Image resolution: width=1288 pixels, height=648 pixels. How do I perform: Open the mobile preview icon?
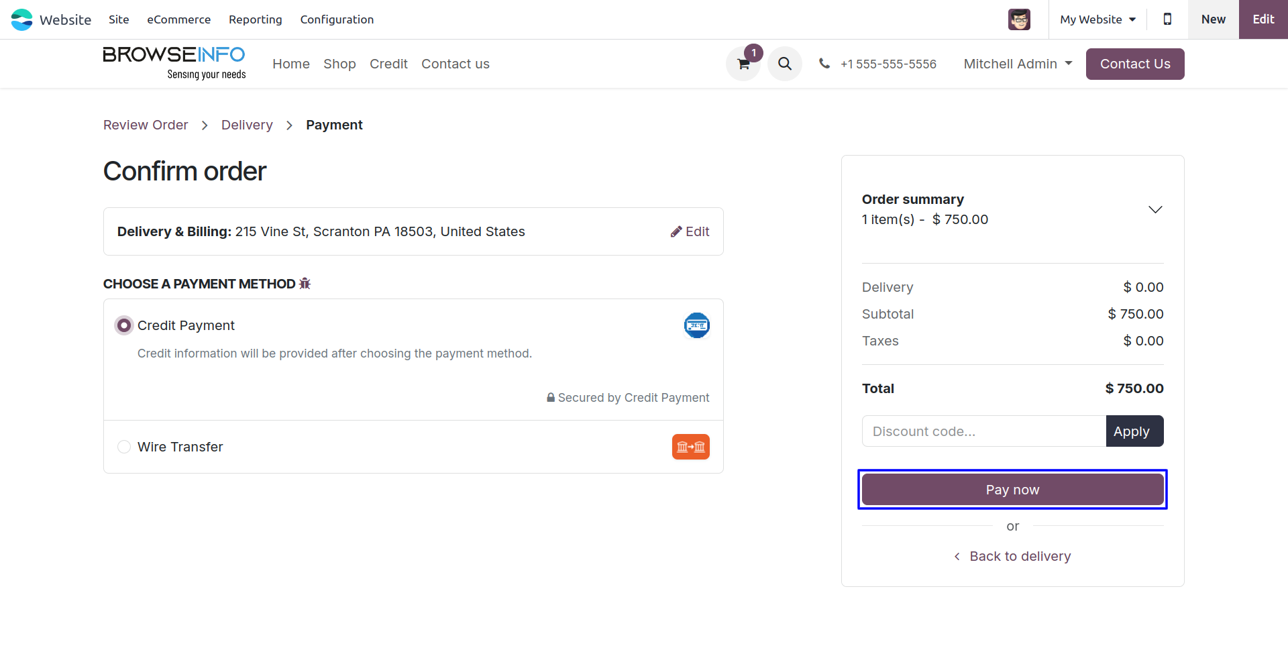(x=1167, y=19)
